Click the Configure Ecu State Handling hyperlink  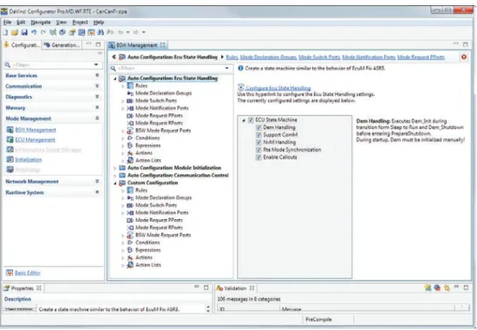click(278, 88)
